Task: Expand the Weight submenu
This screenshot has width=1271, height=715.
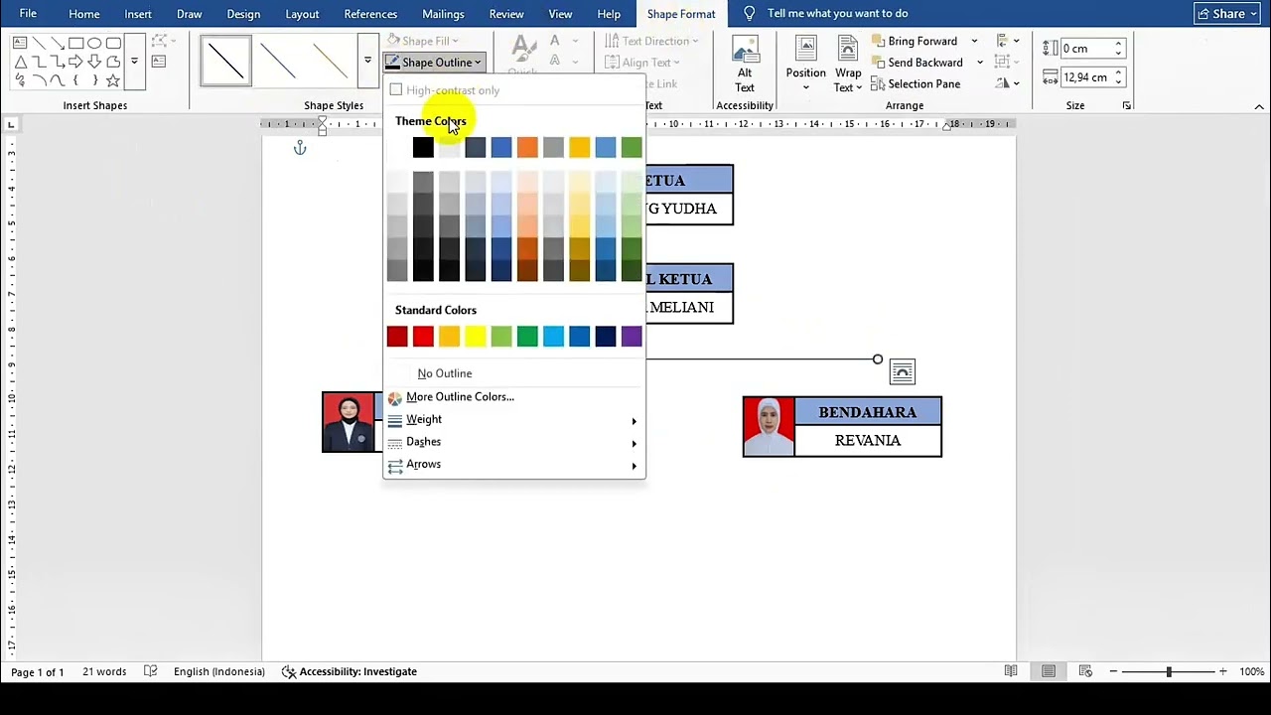Action: coord(514,419)
